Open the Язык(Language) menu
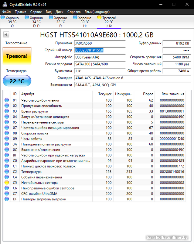The height and width of the screenshot is (244, 194). click(97, 12)
